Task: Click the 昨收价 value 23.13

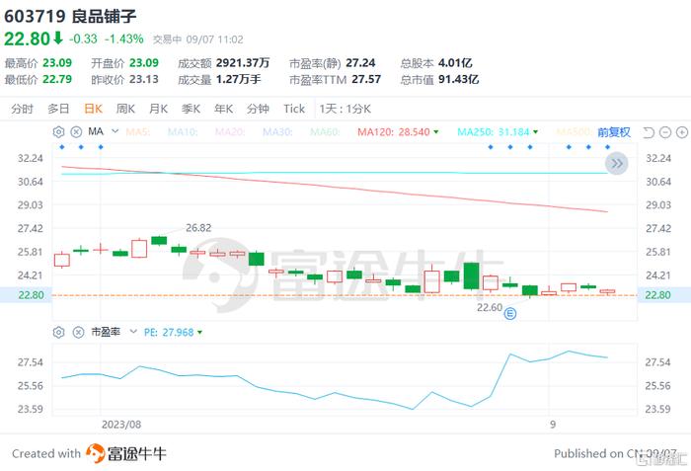Action: (144, 79)
